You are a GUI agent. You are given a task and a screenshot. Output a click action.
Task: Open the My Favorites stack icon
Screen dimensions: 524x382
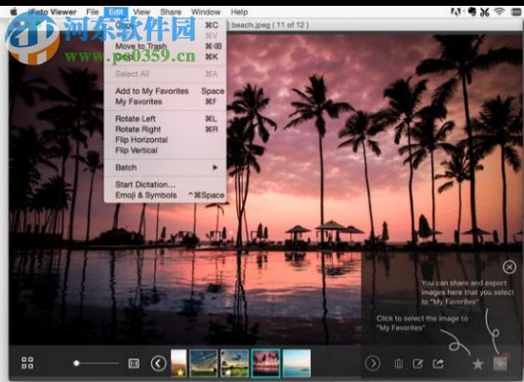pos(501,363)
